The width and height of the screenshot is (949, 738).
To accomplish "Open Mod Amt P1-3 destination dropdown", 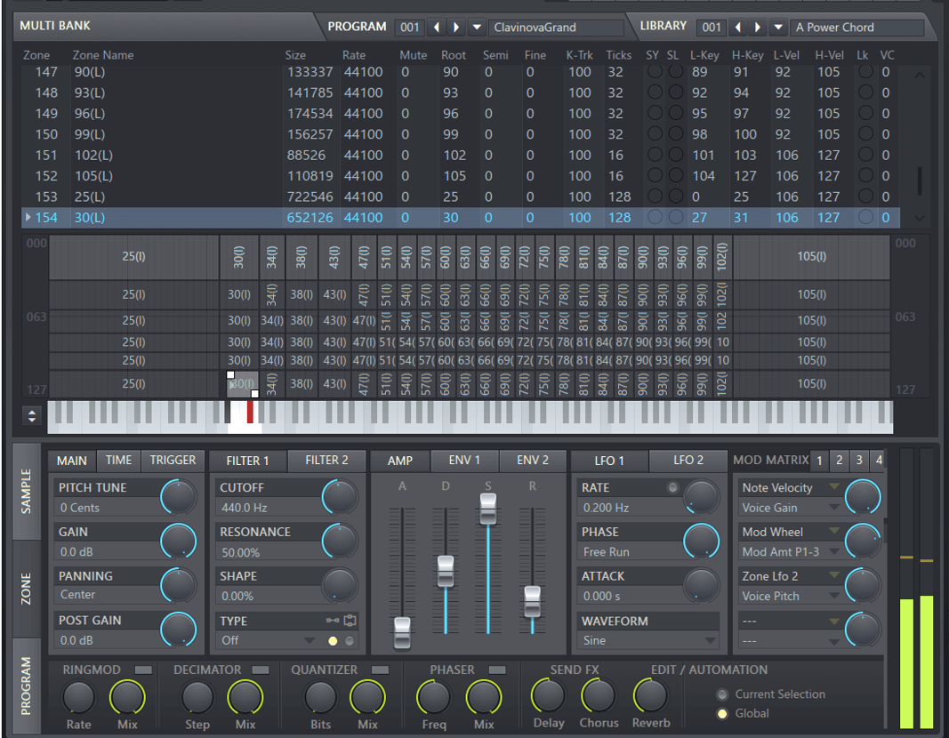I will click(x=834, y=551).
